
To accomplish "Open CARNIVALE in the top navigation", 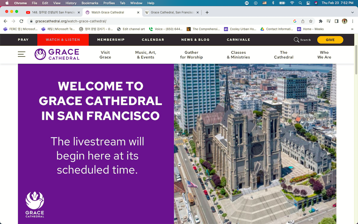I will point(238,40).
